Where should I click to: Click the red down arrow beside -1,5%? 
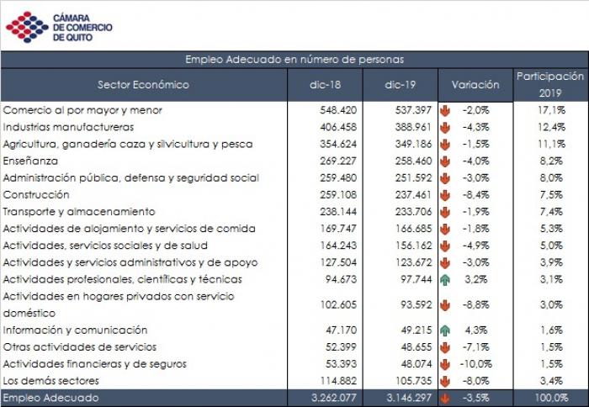(445, 145)
